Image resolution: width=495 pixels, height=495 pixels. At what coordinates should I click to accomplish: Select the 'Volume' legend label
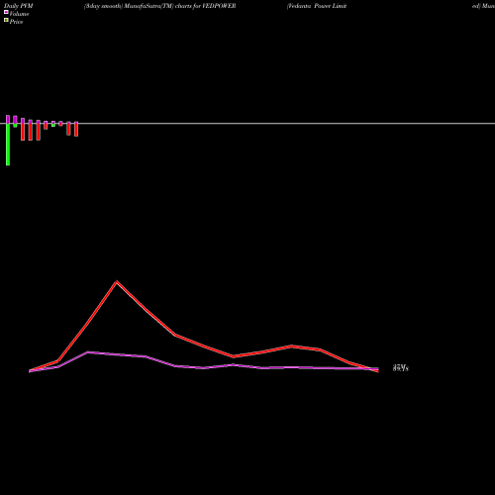19,14
